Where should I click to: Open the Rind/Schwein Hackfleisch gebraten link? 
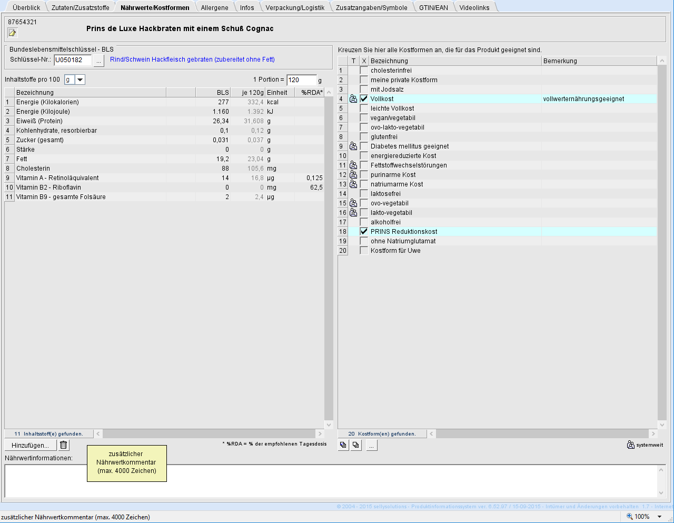192,60
